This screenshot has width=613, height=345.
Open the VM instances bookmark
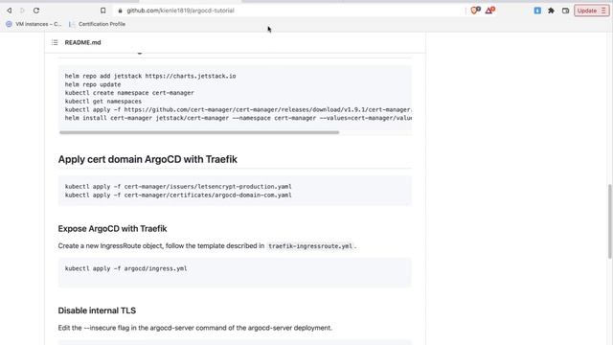(x=34, y=24)
